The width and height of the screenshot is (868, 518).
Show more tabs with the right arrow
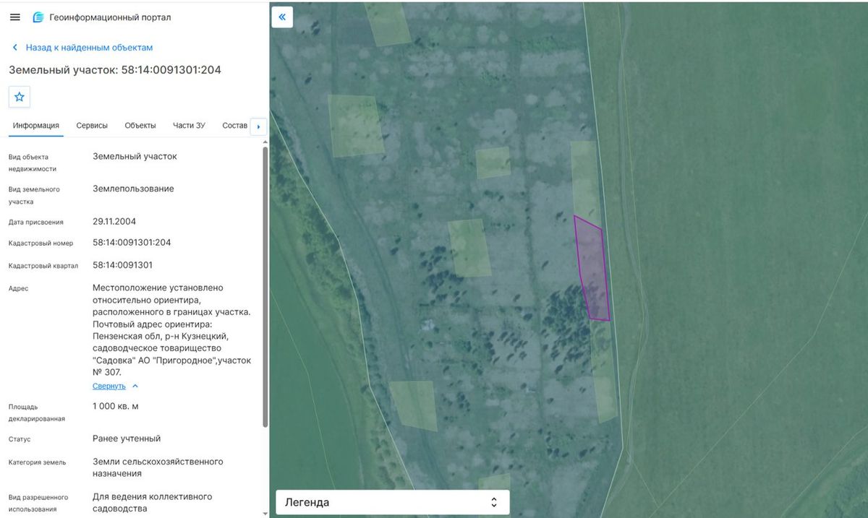[258, 127]
